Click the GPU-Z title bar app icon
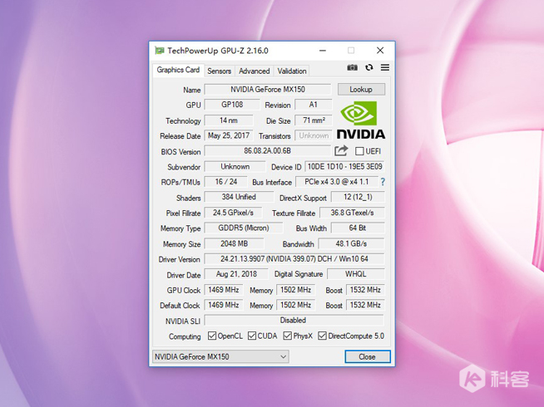 tap(160, 51)
